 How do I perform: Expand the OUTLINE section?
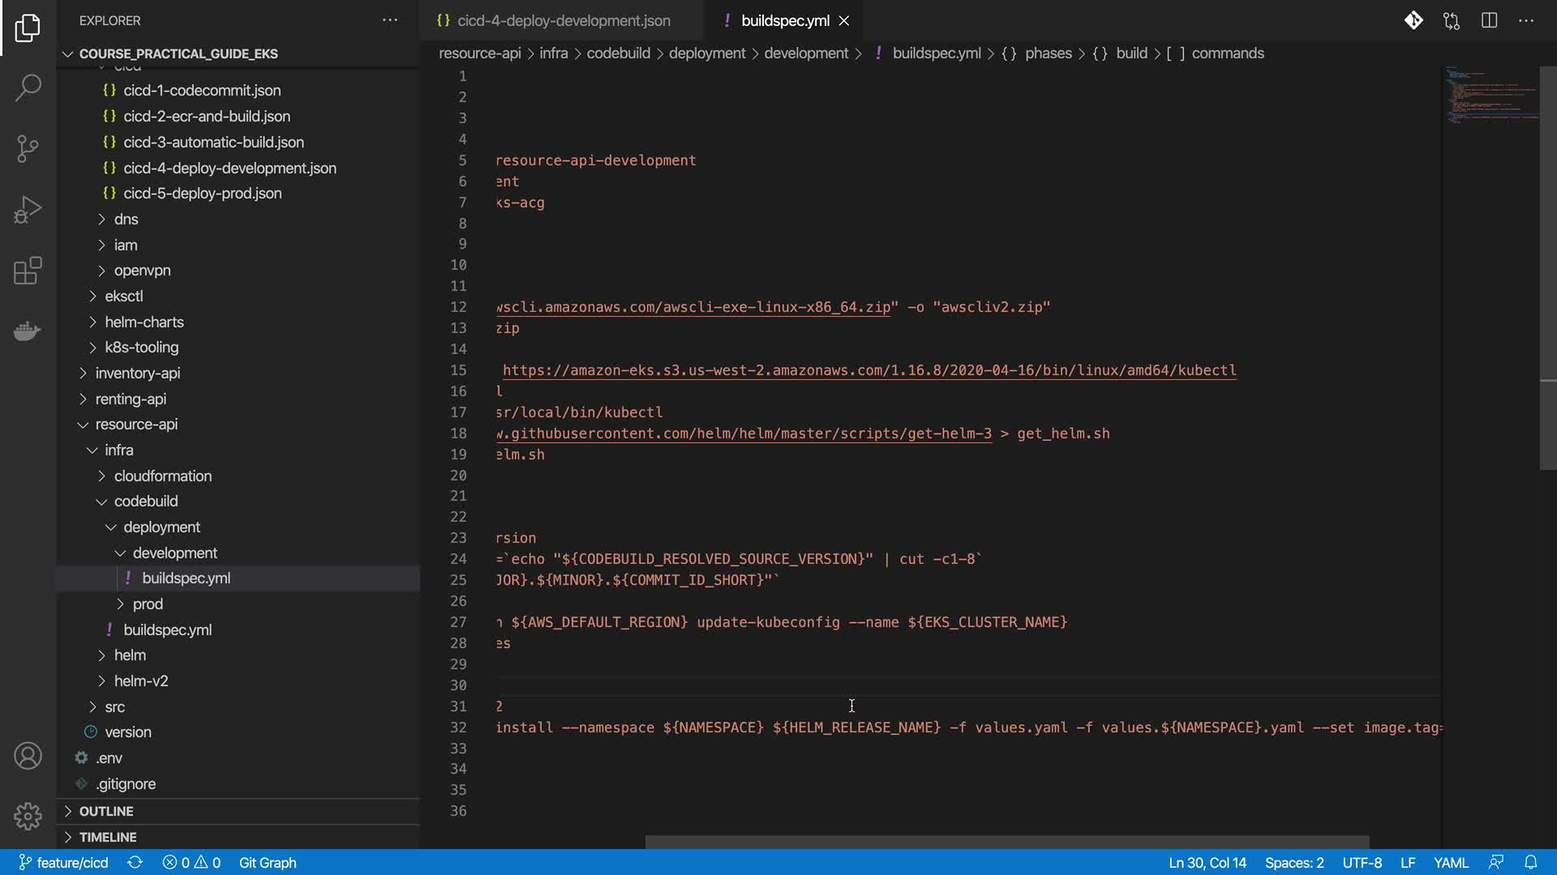click(105, 811)
